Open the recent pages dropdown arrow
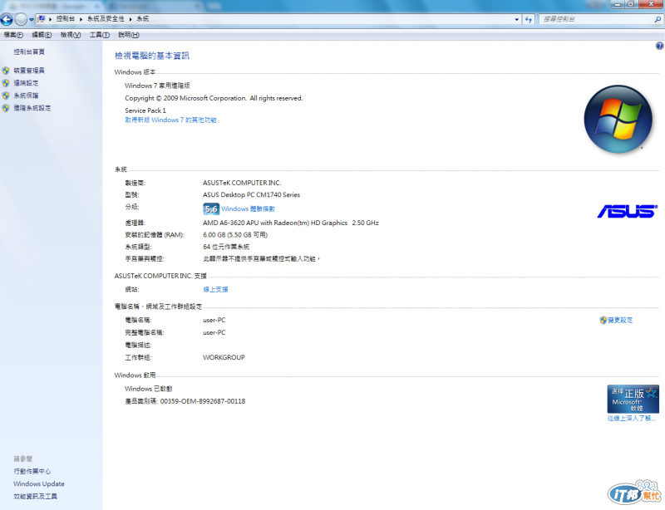 (x=32, y=19)
